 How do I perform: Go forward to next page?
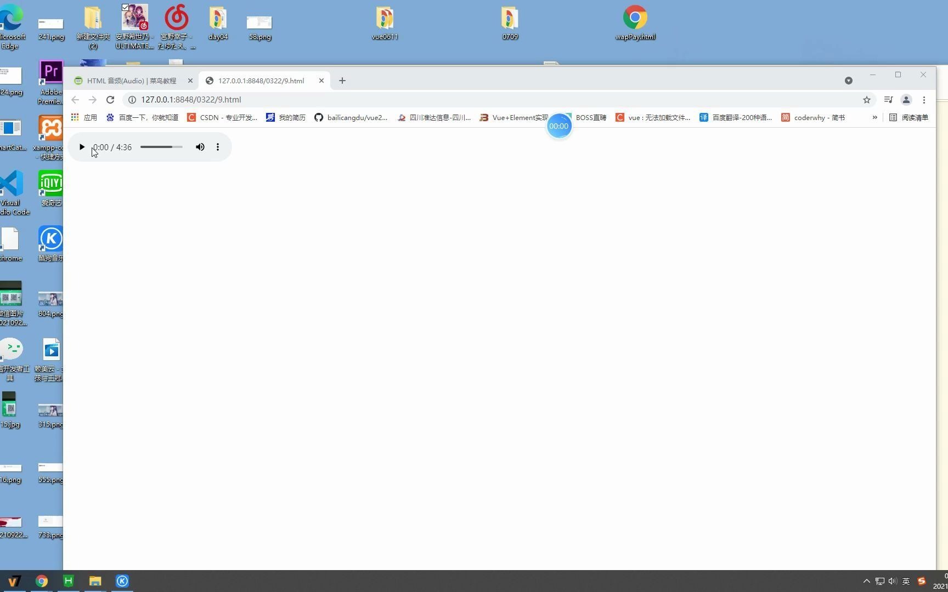[93, 100]
